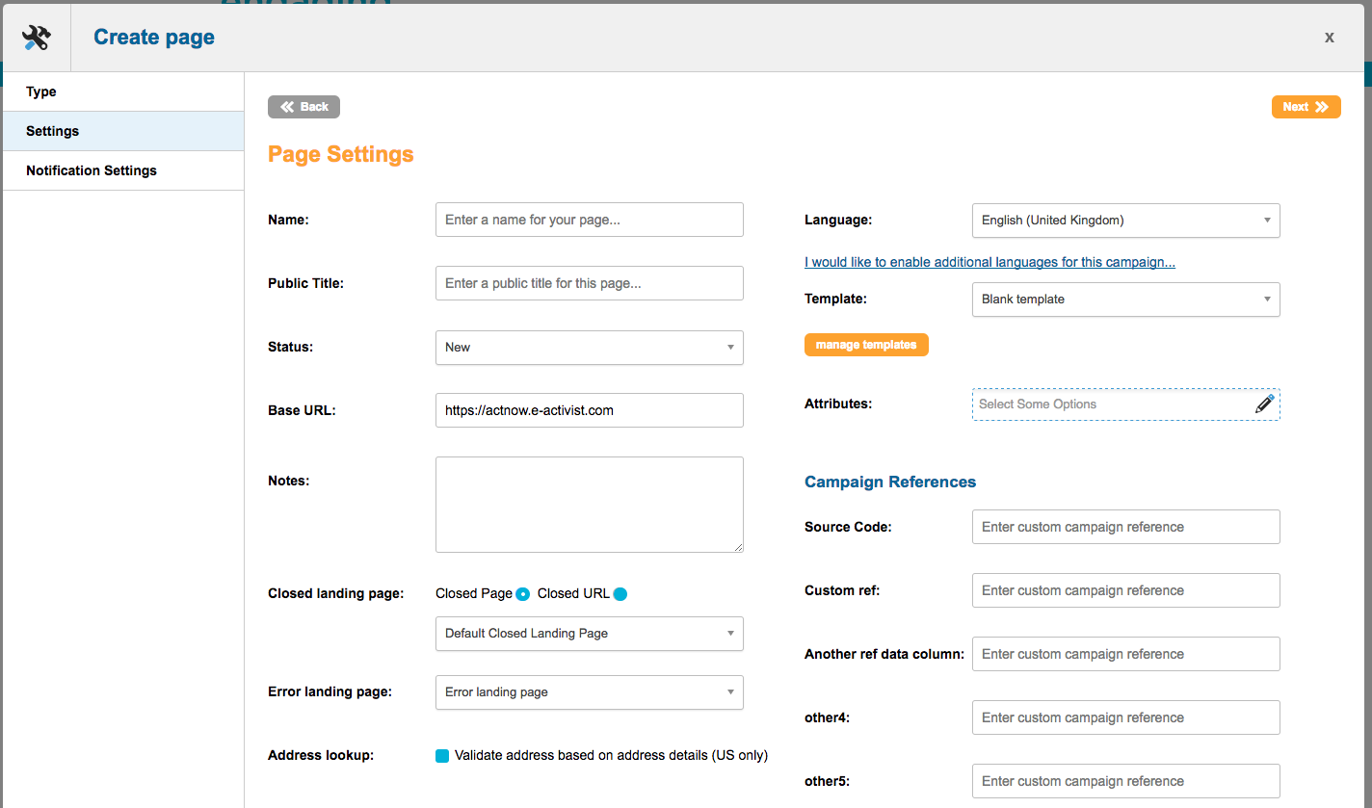
Task: Open the Template dropdown
Action: pyautogui.click(x=1125, y=300)
